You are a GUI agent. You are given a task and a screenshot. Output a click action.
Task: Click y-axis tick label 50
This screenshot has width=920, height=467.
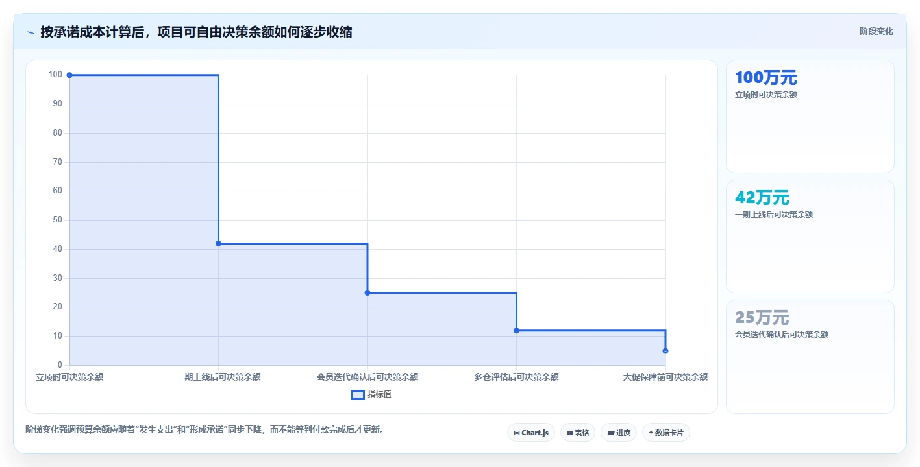click(58, 220)
